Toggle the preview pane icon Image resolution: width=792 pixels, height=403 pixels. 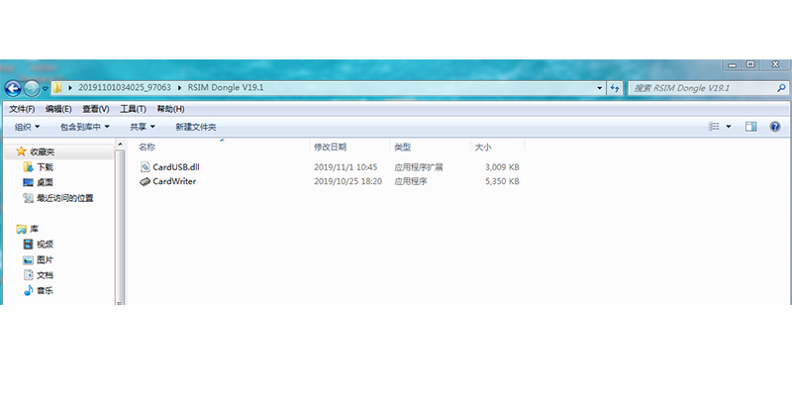pyautogui.click(x=751, y=127)
